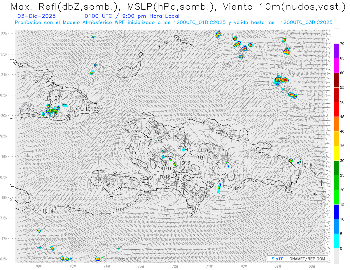The width and height of the screenshot is (350, 270).
Task: Click the '73W' longitude label
Action: [141, 266]
